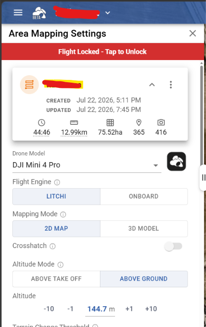Collapse the flight info card chevron

coord(152,85)
